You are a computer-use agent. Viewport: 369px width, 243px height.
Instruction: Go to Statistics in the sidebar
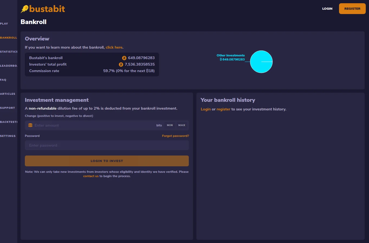(9, 52)
